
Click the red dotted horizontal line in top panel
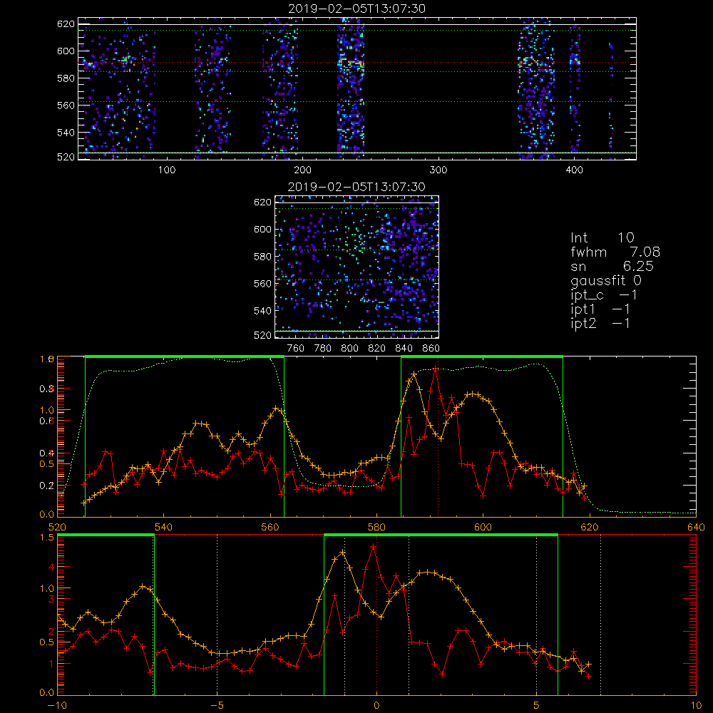click(x=357, y=62)
